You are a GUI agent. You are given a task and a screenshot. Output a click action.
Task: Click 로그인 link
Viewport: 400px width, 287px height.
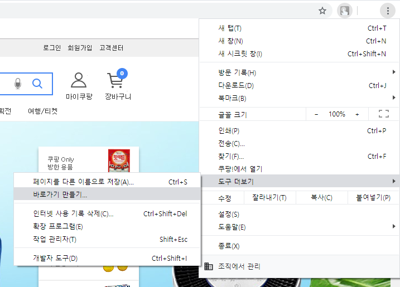[x=52, y=48]
